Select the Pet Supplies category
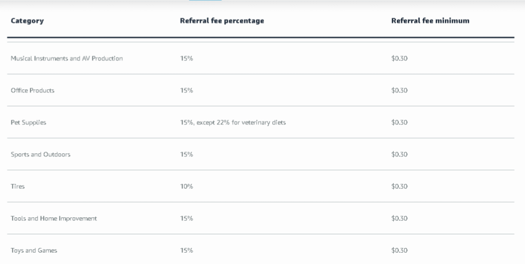The image size is (525, 264). (28, 123)
